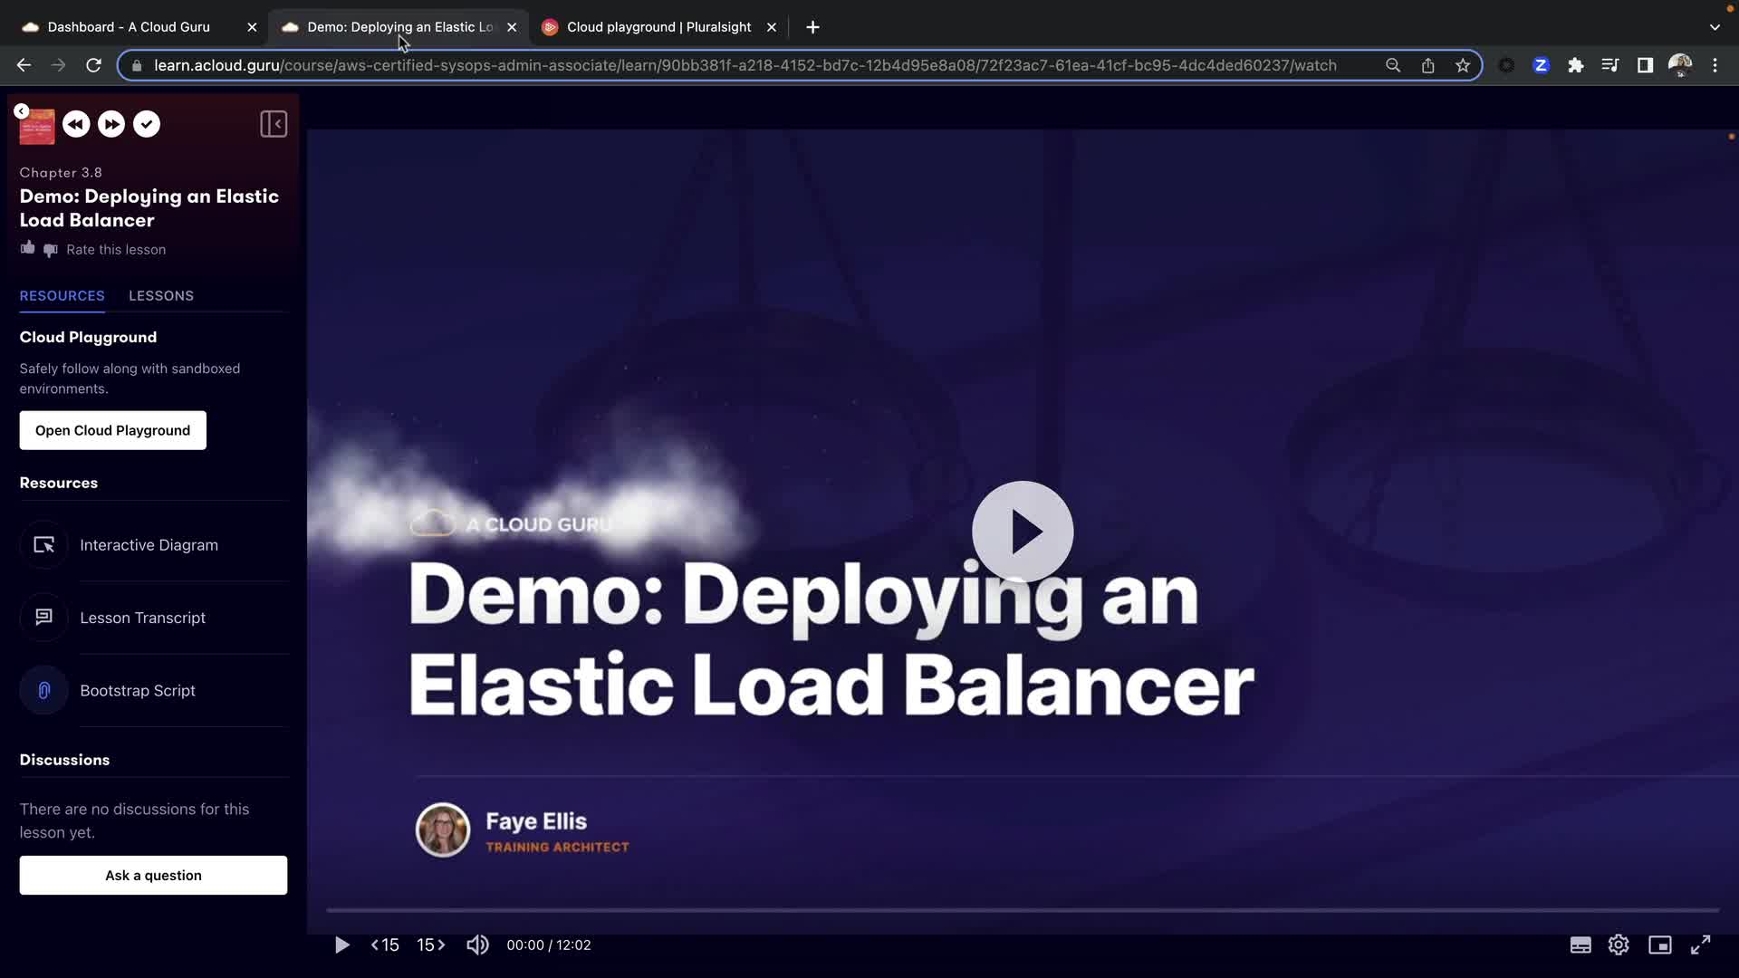Collapse the lesson sidebar panel

click(273, 124)
